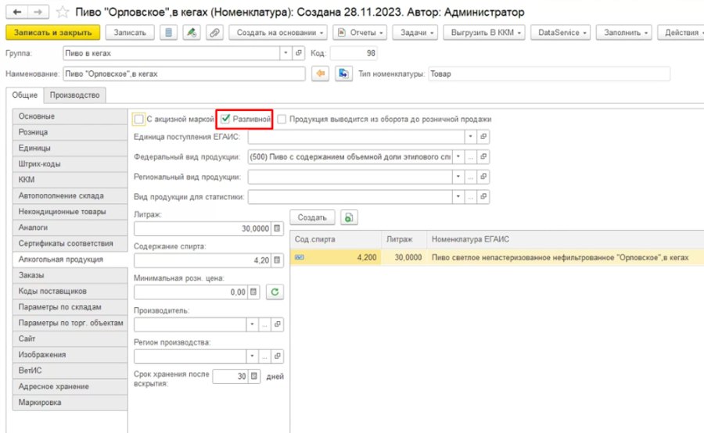Open Региональный вид продукции linked item icon
704x433 pixels.
(483, 177)
